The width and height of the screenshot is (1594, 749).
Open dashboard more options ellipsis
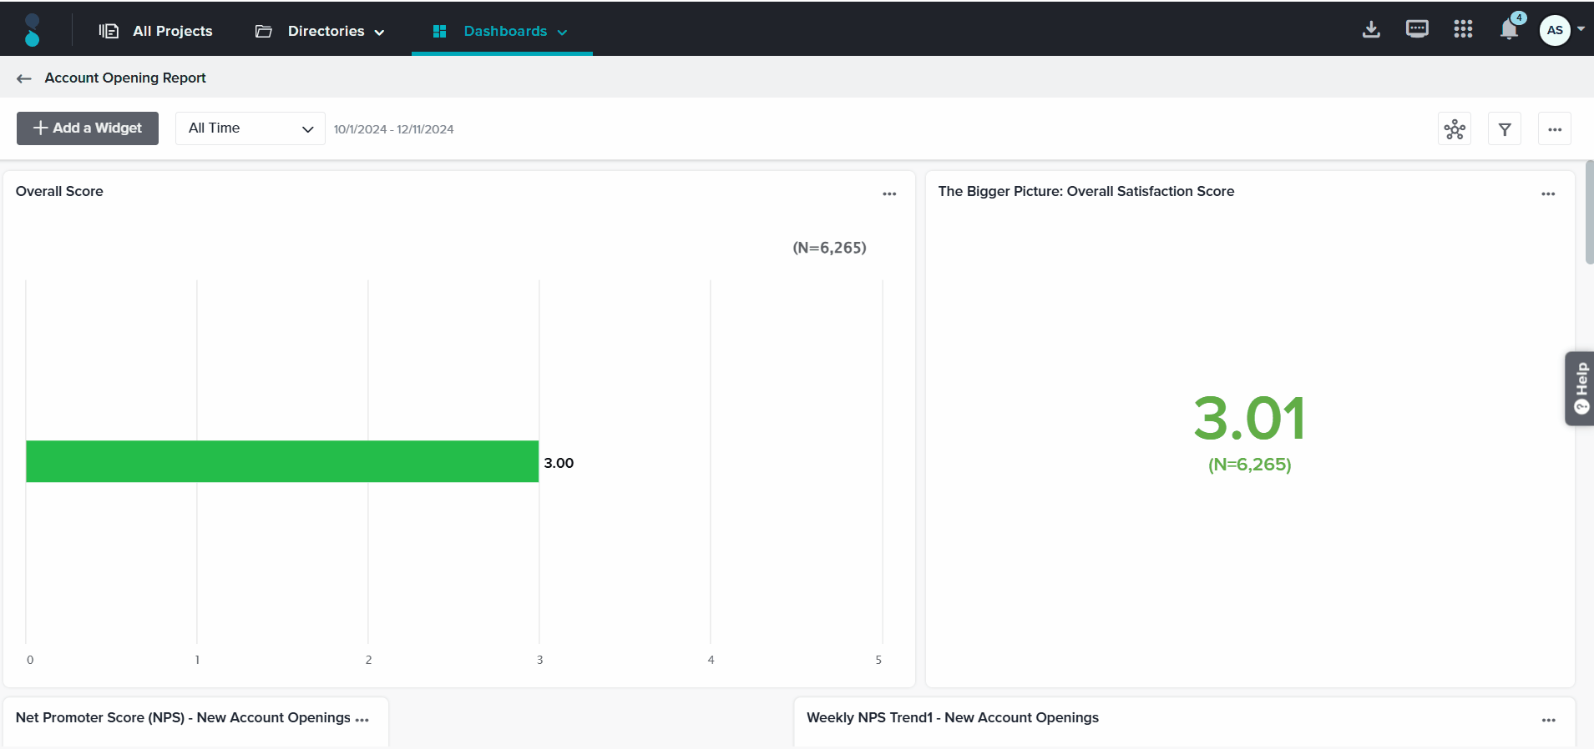[x=1555, y=129]
